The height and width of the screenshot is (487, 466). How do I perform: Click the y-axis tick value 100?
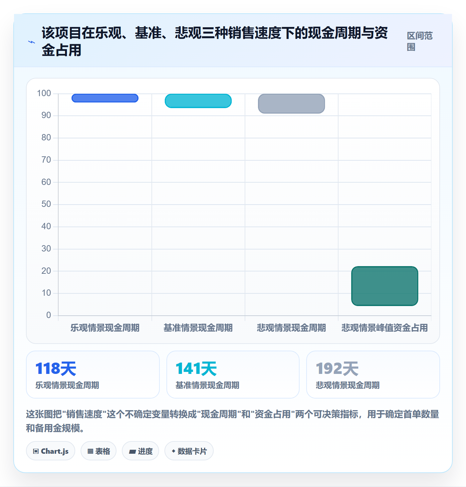point(44,93)
